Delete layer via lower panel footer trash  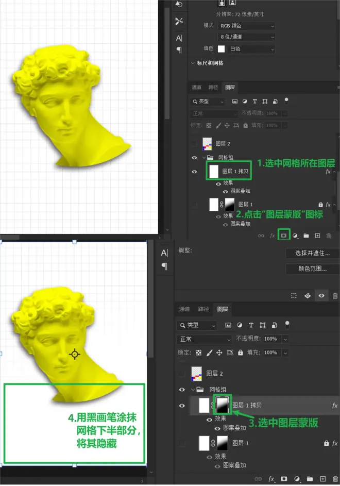(335, 479)
